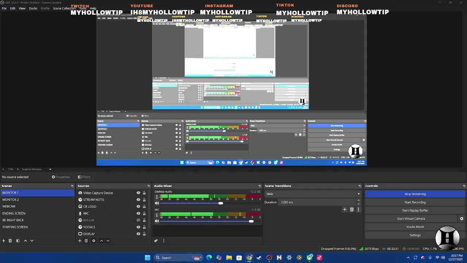
Task: Undock the Audio Mixer panel
Action: pos(260,186)
